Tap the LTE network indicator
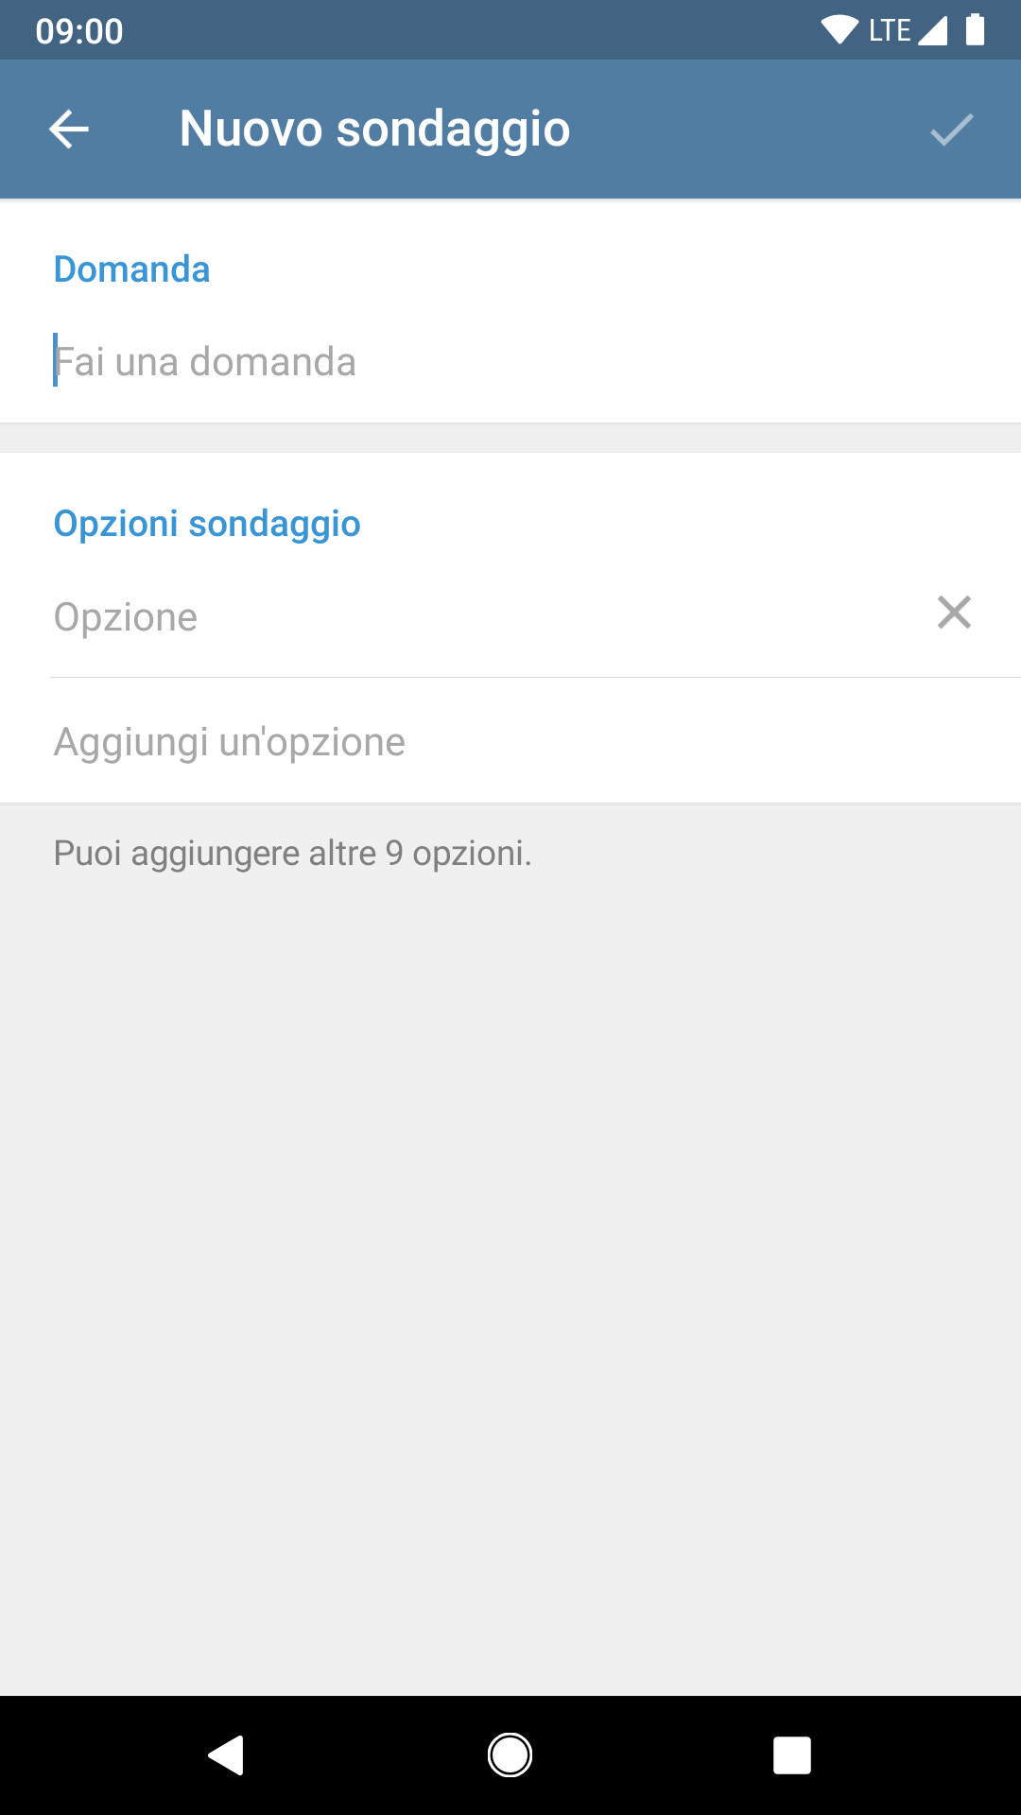This screenshot has height=1815, width=1021. point(890,30)
